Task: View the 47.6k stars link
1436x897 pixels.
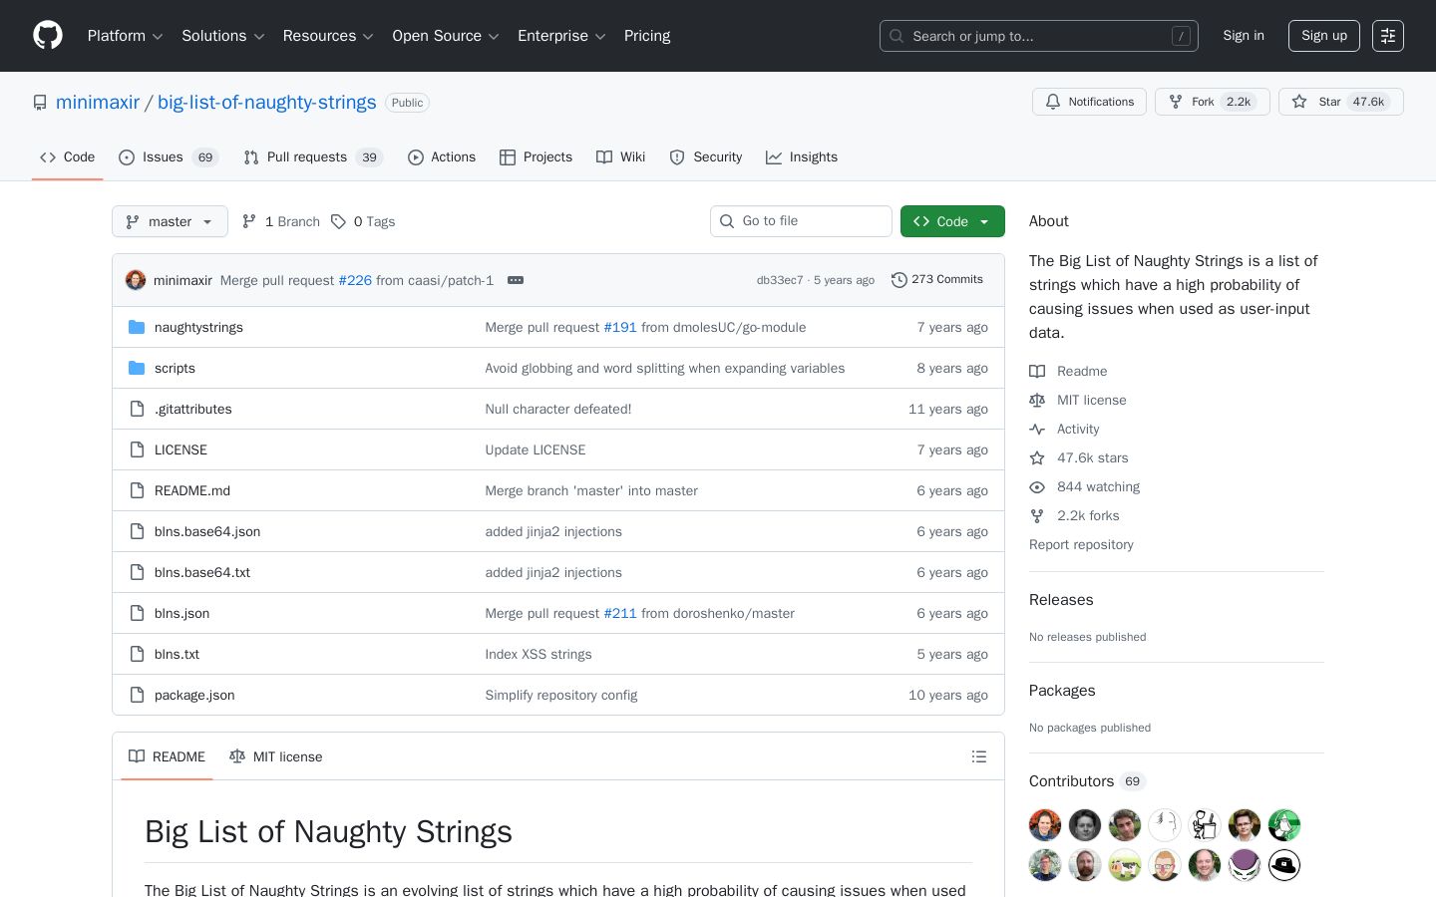Action: point(1079,457)
